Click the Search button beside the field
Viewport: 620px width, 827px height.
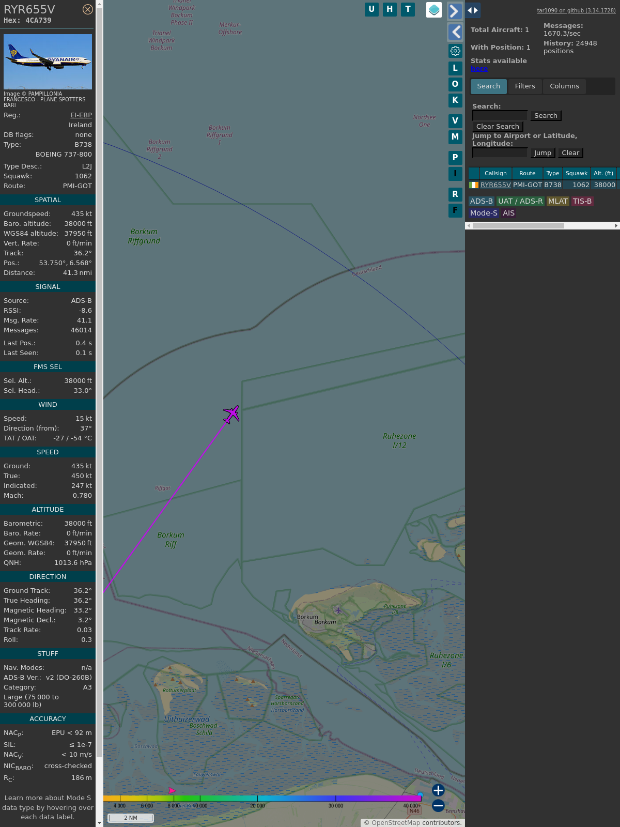point(546,116)
